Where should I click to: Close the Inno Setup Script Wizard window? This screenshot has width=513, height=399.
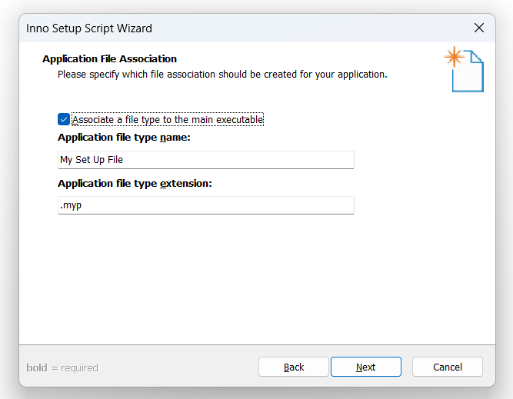coord(479,28)
